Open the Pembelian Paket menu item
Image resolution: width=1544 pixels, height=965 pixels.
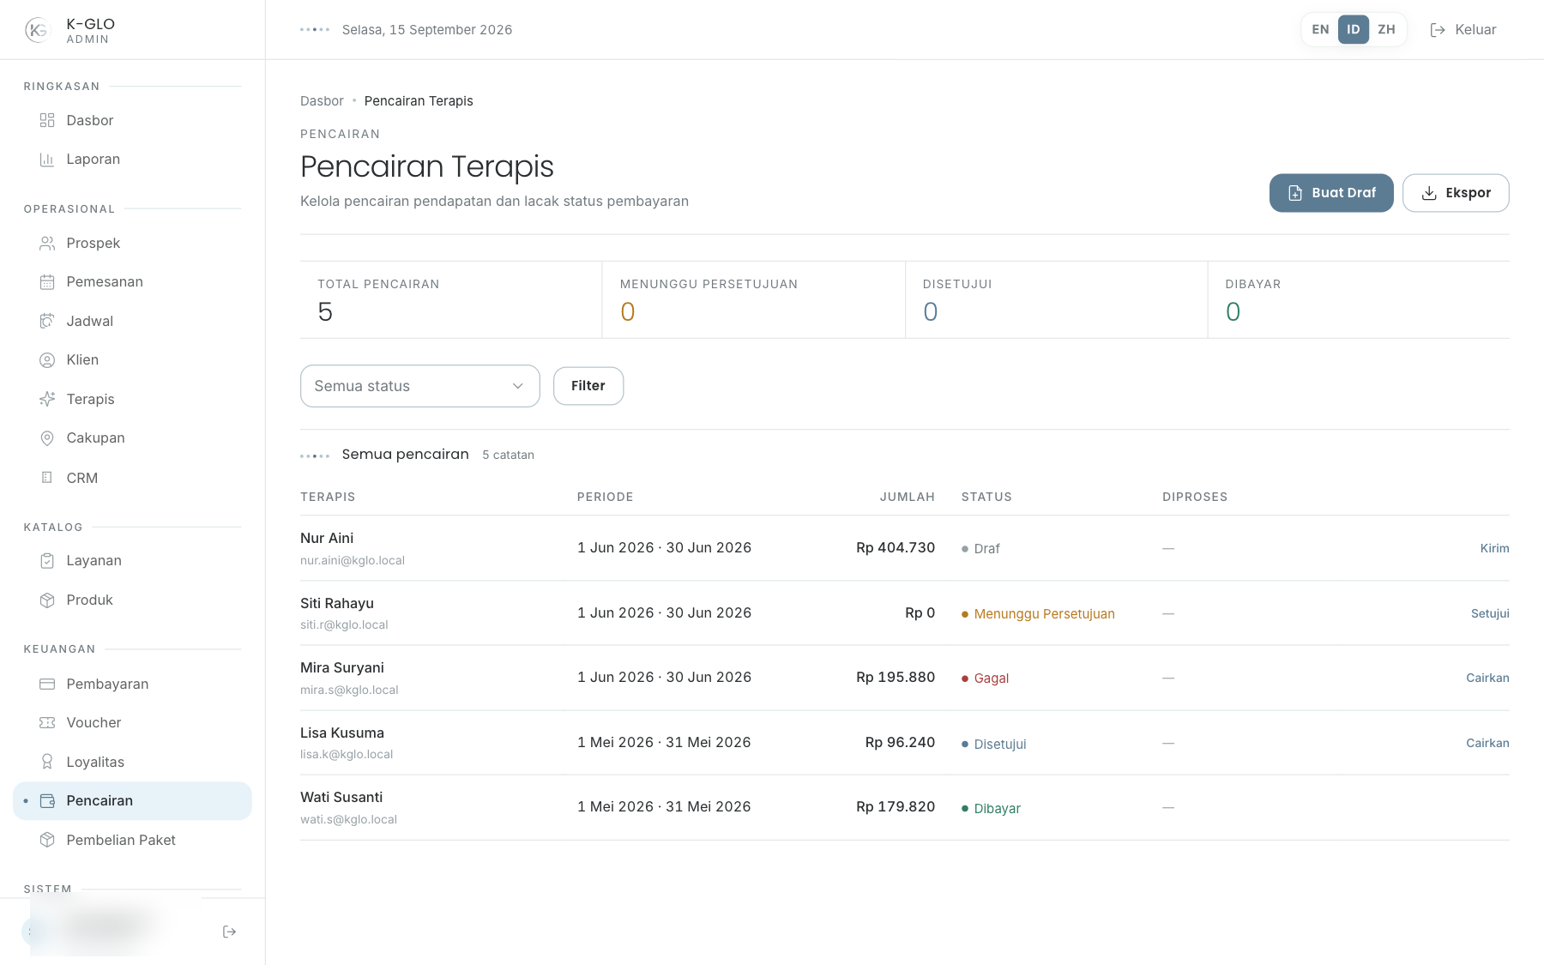click(x=132, y=840)
